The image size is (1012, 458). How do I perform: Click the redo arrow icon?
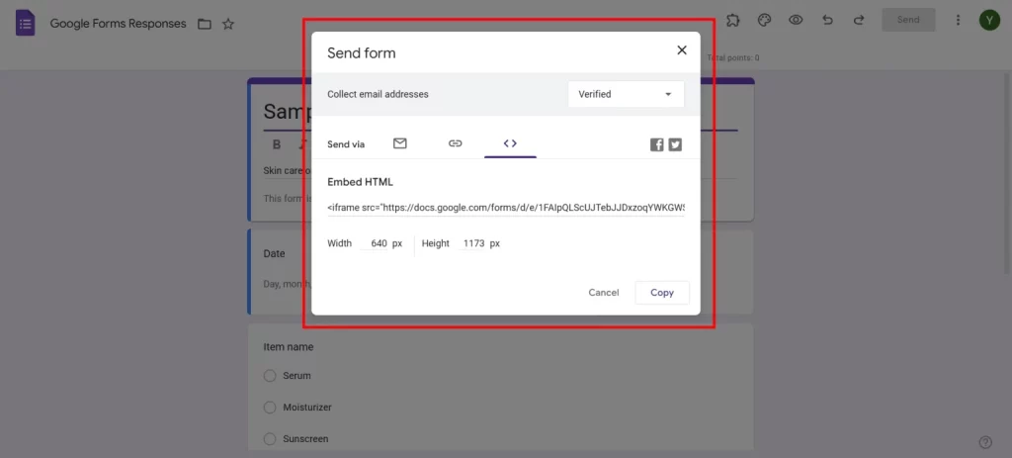(859, 20)
